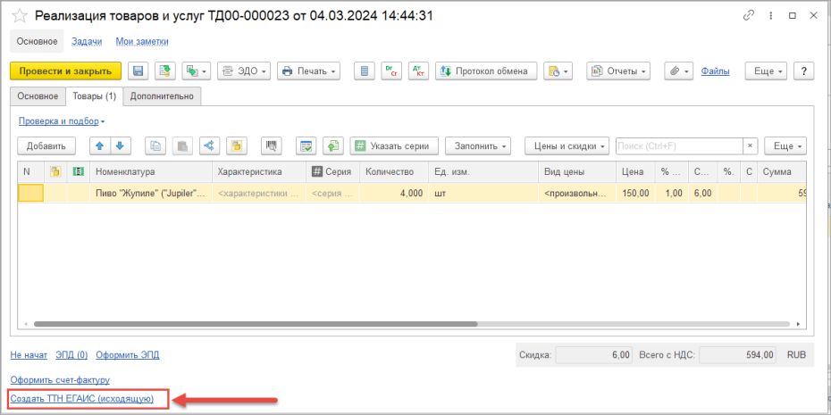Select the price cell 150,00
Screen dimensions: 831x415
pyautogui.click(x=635, y=193)
